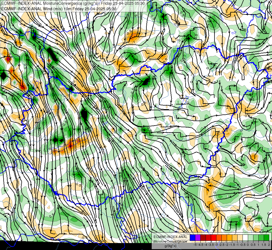Select ECMWF-INDEX-ANAL label in the legend box
Screen dimensions: 272x250
170,237
